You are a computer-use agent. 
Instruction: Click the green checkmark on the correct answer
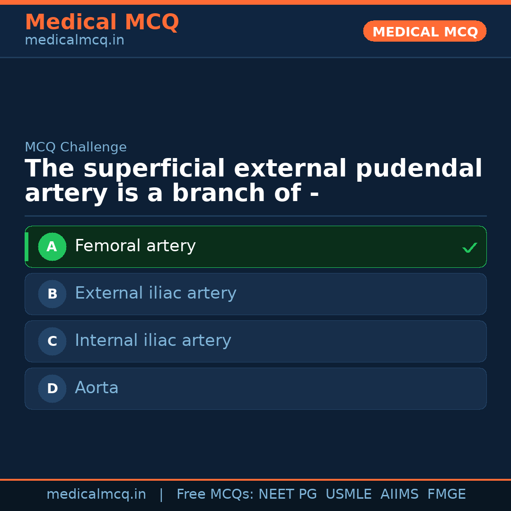point(469,247)
